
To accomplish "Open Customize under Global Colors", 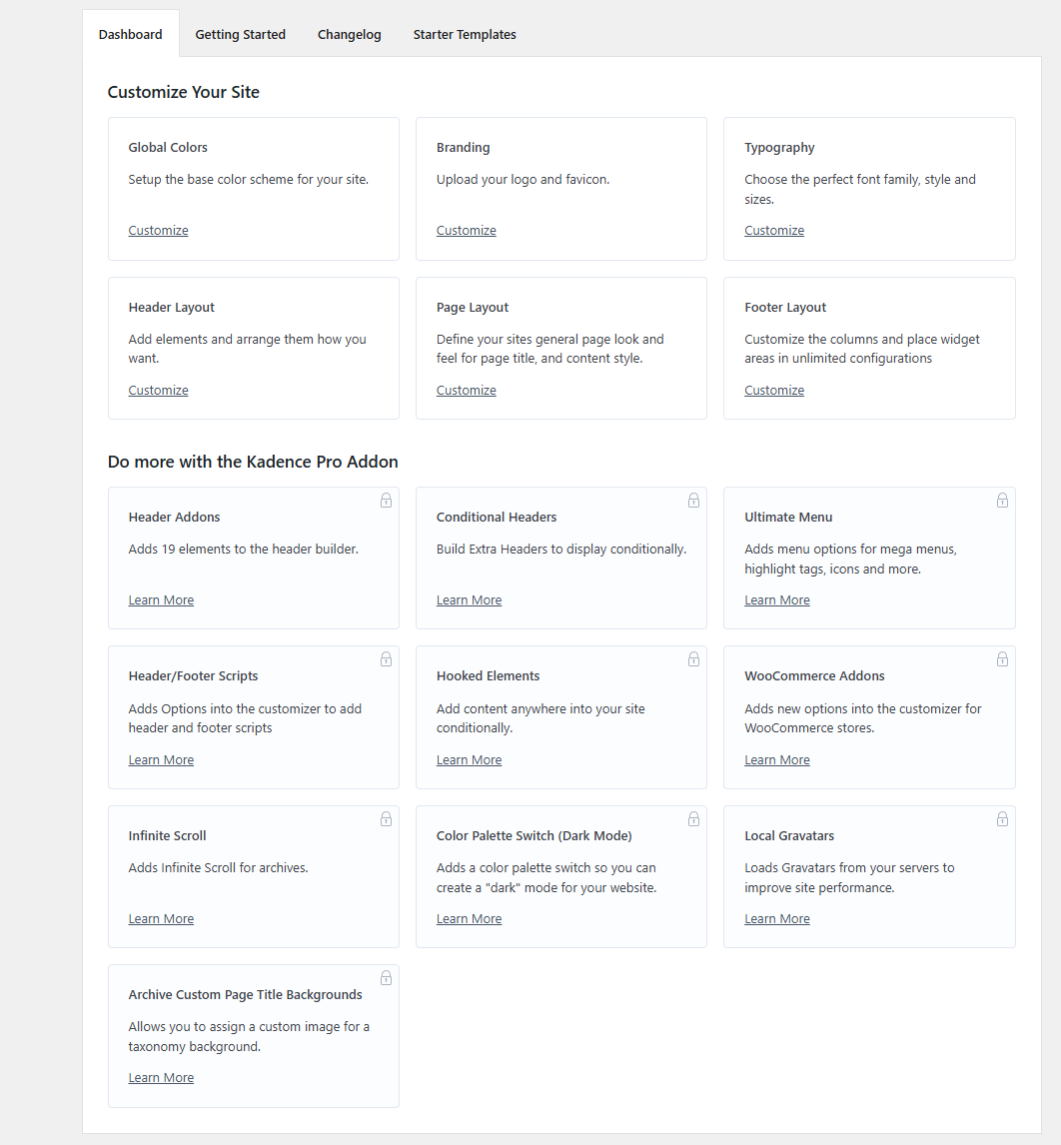I will [x=158, y=230].
